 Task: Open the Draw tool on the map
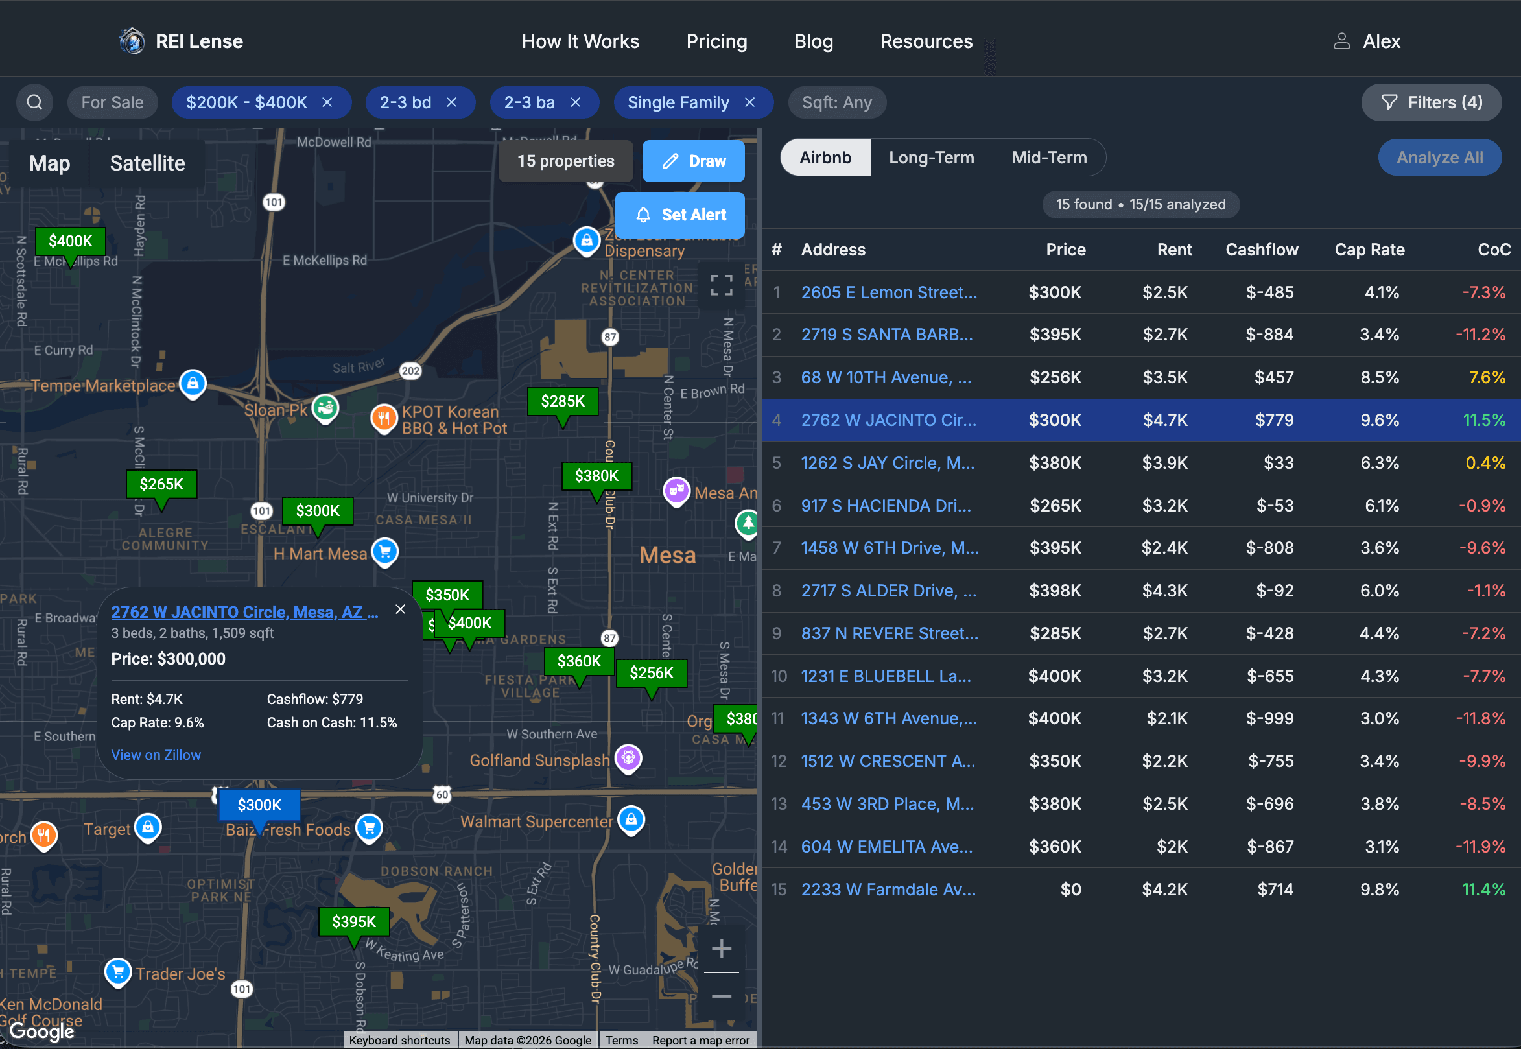(x=693, y=161)
